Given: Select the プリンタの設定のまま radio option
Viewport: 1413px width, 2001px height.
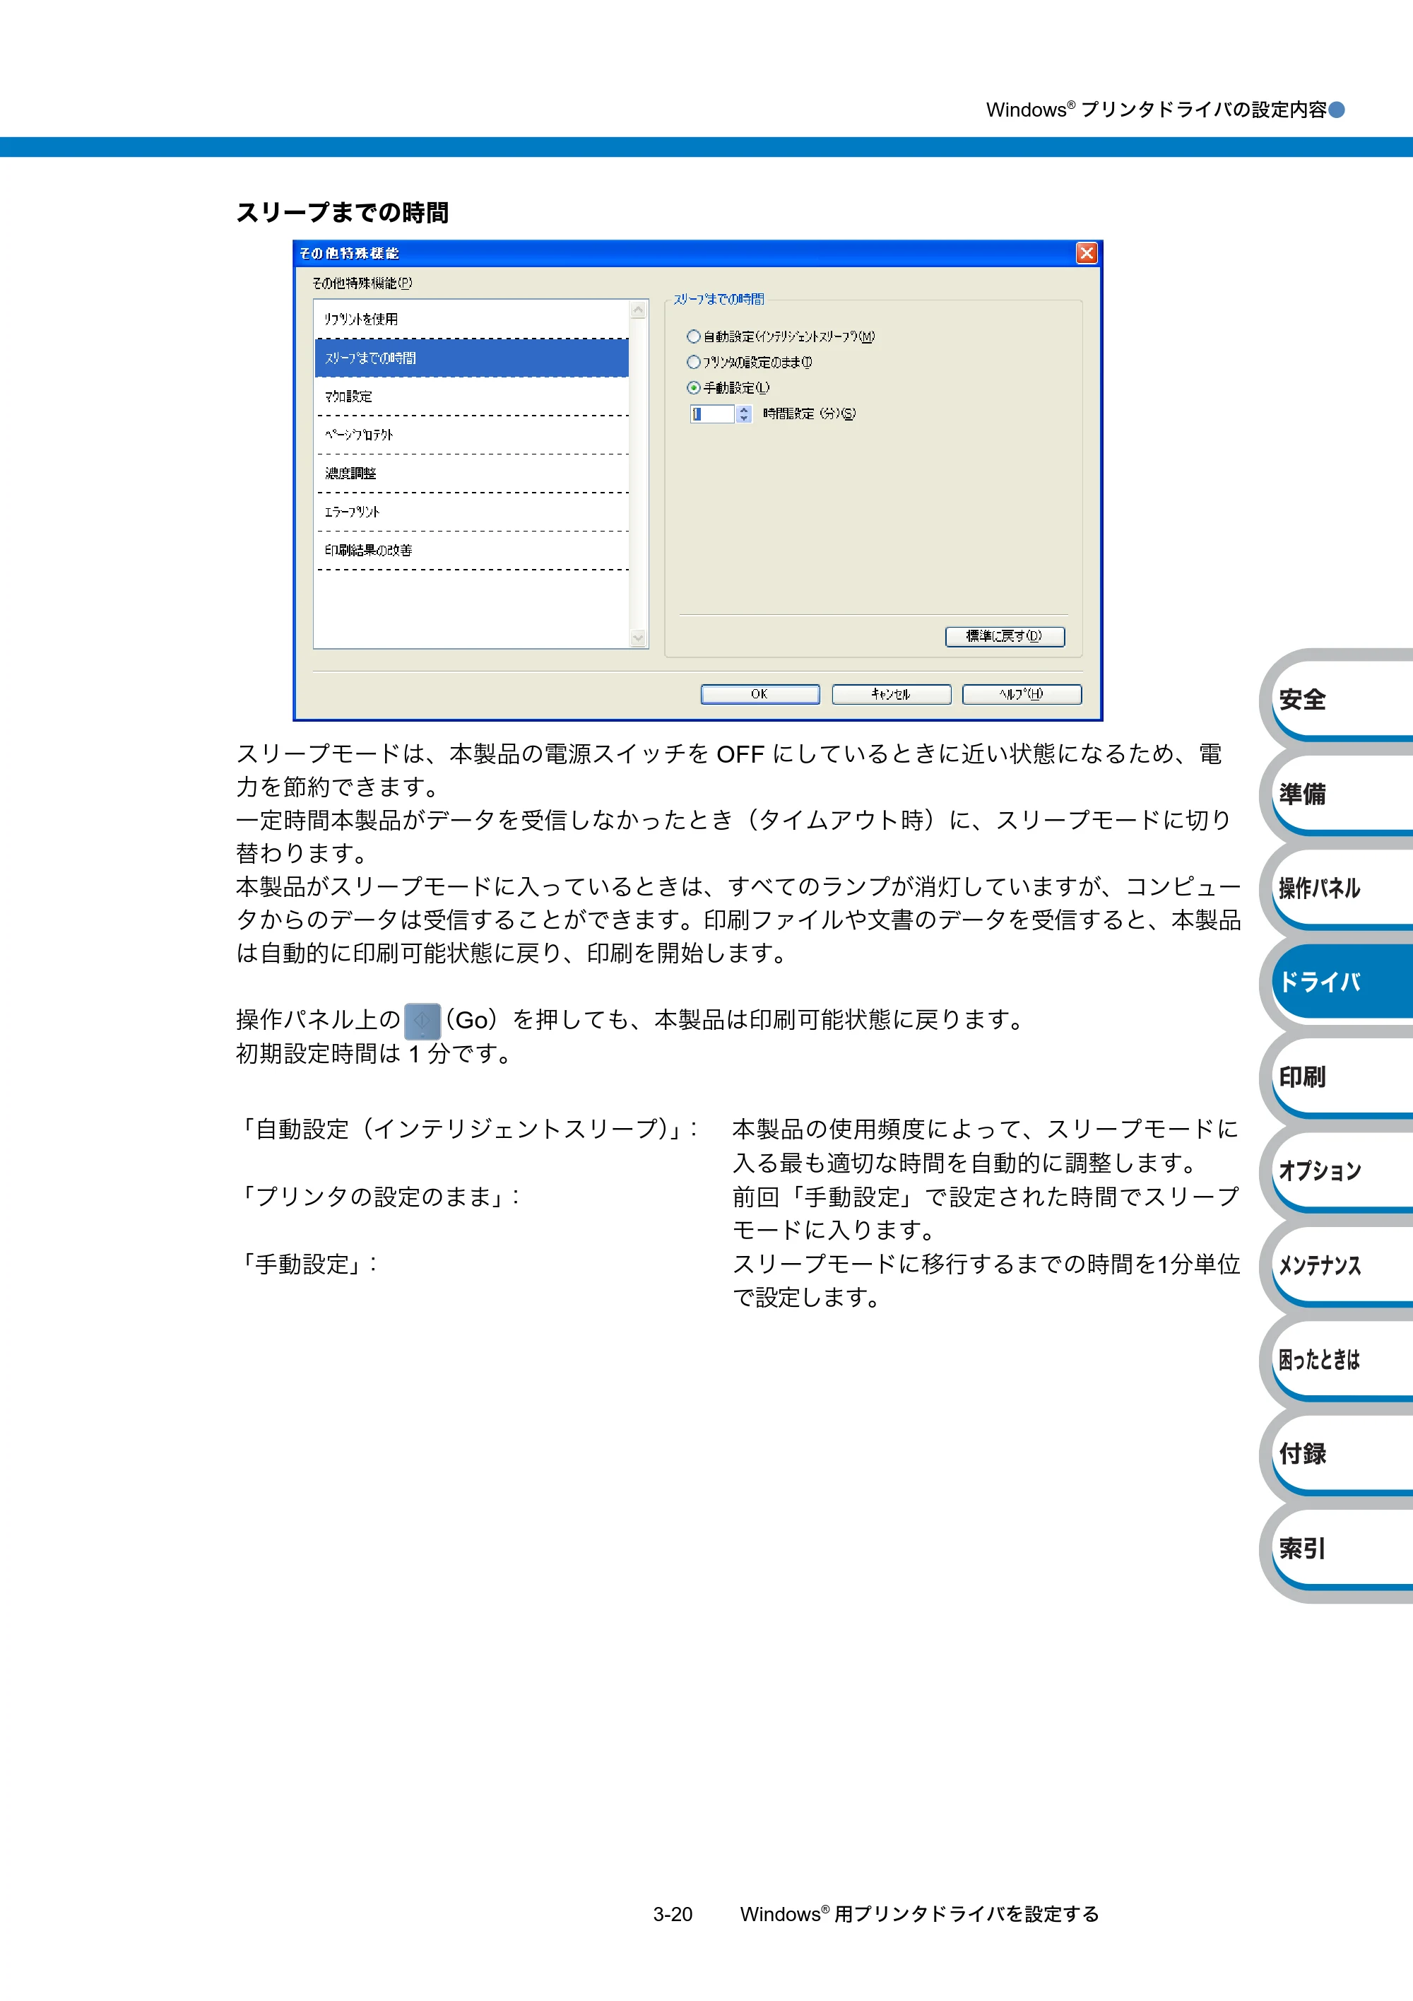Looking at the screenshot, I should [694, 363].
